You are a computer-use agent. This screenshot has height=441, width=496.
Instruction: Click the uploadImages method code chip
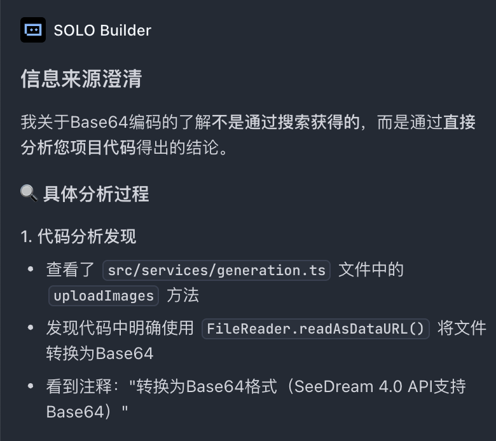(104, 295)
